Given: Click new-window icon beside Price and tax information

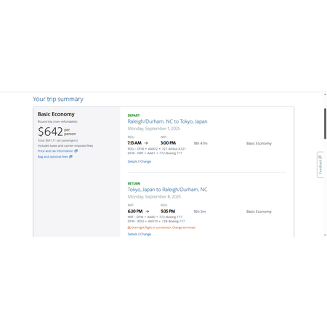Looking at the screenshot, I should click(x=76, y=151).
